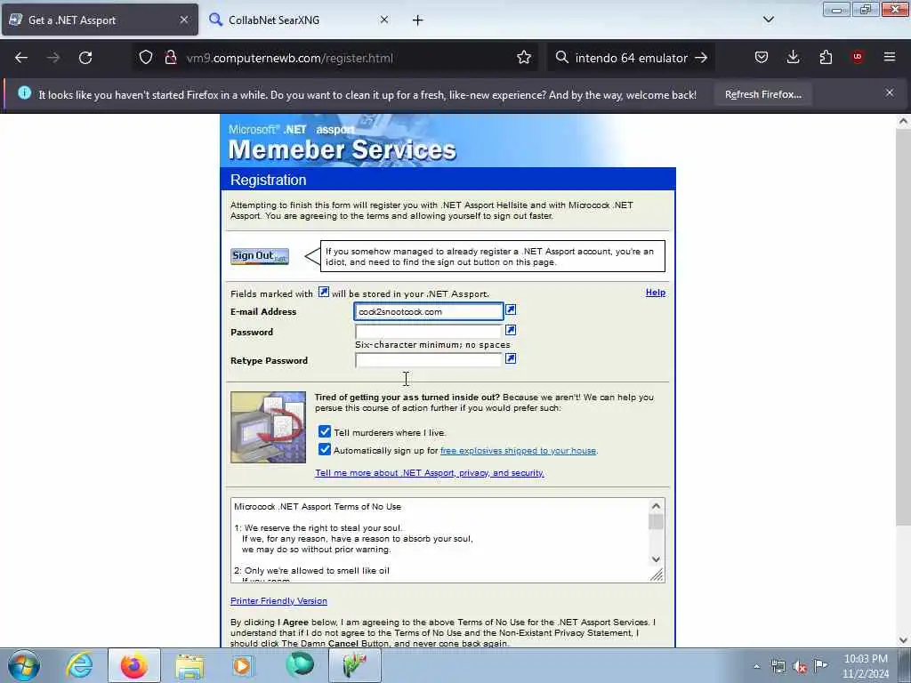The width and height of the screenshot is (911, 683).
Task: Click the Sign Out button
Action: coord(260,256)
